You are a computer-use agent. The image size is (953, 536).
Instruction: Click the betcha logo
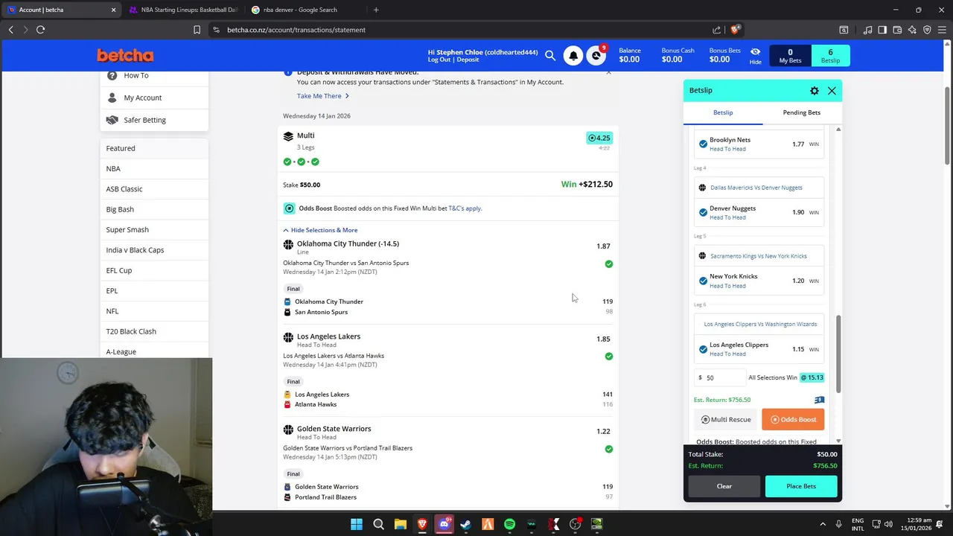(125, 56)
